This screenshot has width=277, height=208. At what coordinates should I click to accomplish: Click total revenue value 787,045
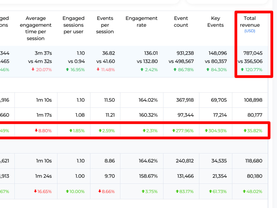[253, 53]
